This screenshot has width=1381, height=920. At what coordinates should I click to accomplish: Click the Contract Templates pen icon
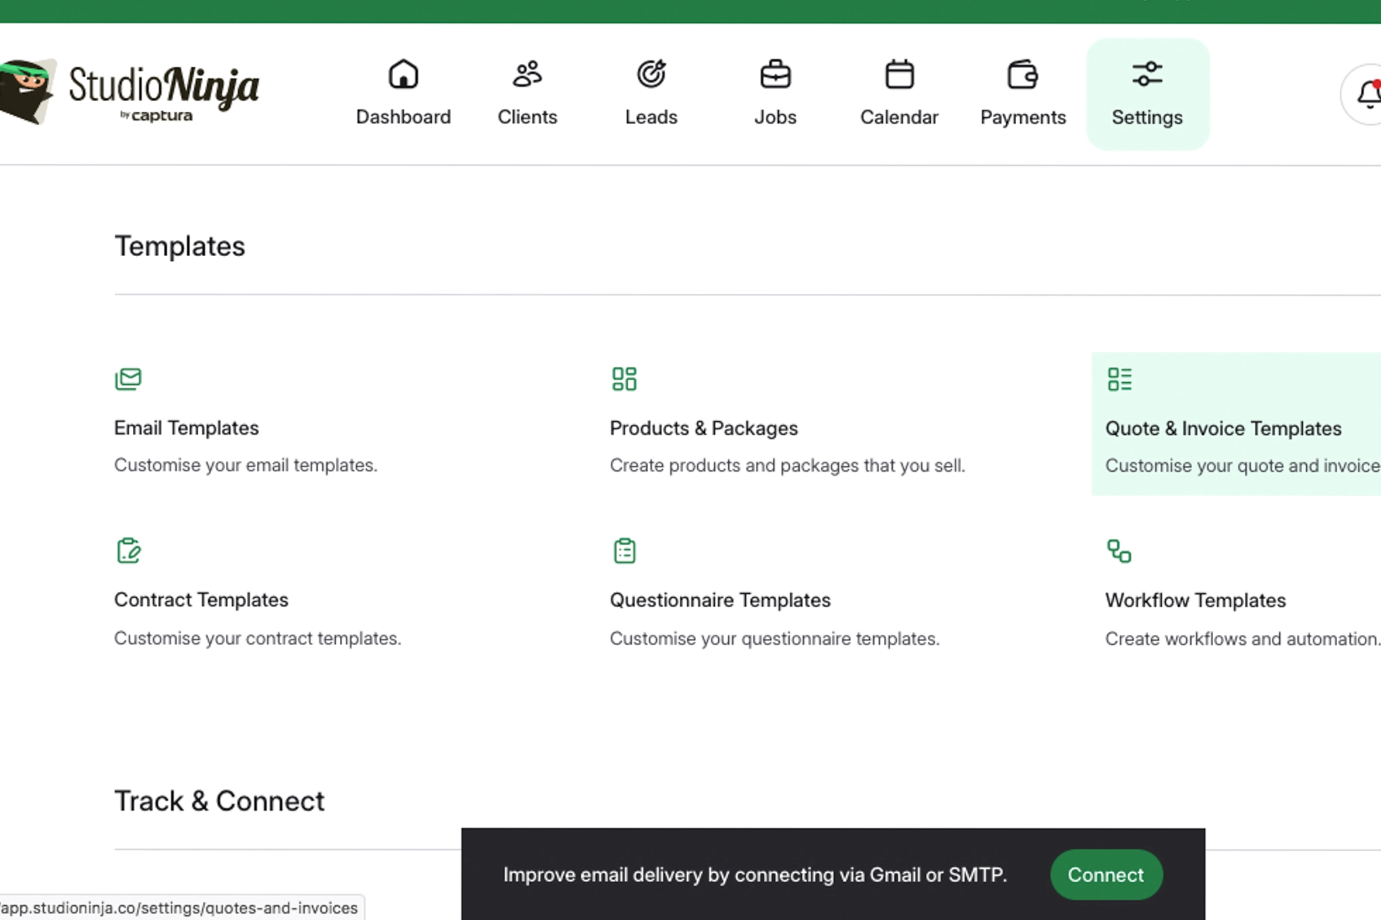point(129,551)
